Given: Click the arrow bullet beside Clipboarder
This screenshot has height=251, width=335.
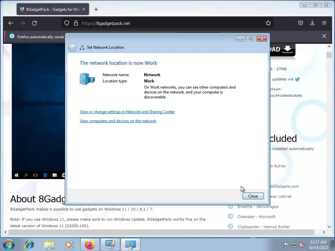Looking at the screenshot, I should (230, 226).
